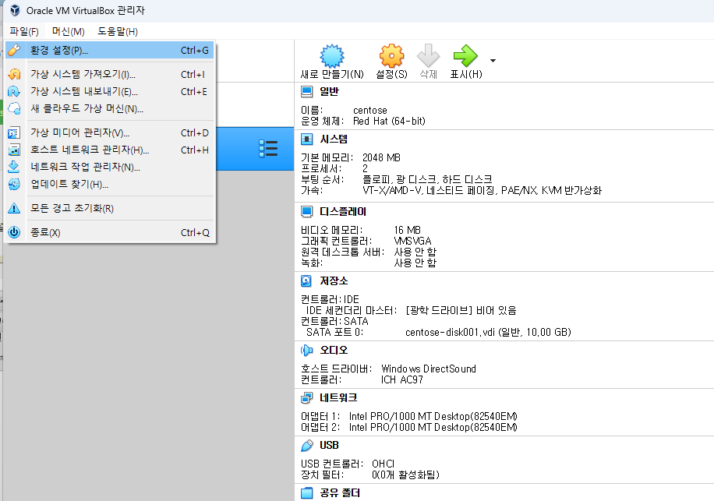Screen dimensions: 714x501
Task: Open the 시스템 section header link
Action: (x=334, y=139)
